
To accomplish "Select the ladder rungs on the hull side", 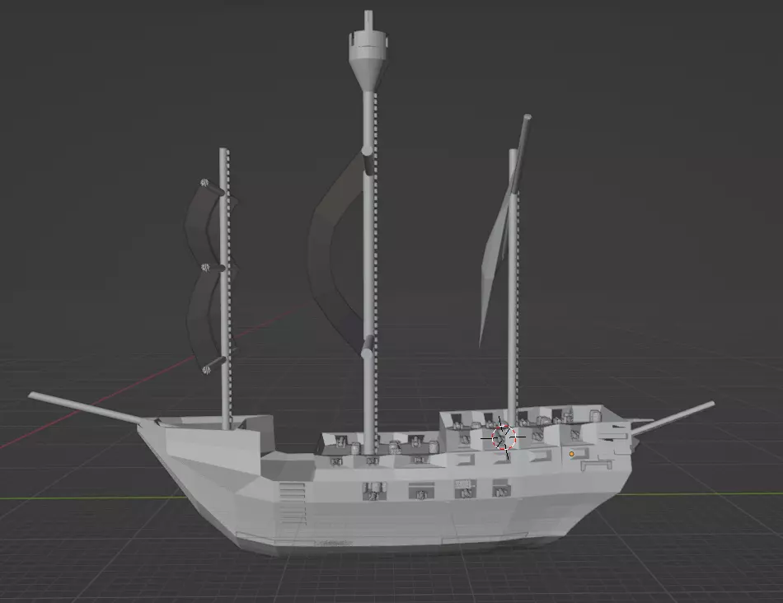I will [x=292, y=503].
